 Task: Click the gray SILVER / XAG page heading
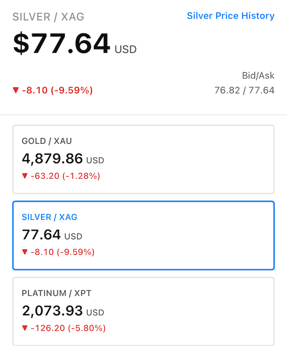(48, 17)
